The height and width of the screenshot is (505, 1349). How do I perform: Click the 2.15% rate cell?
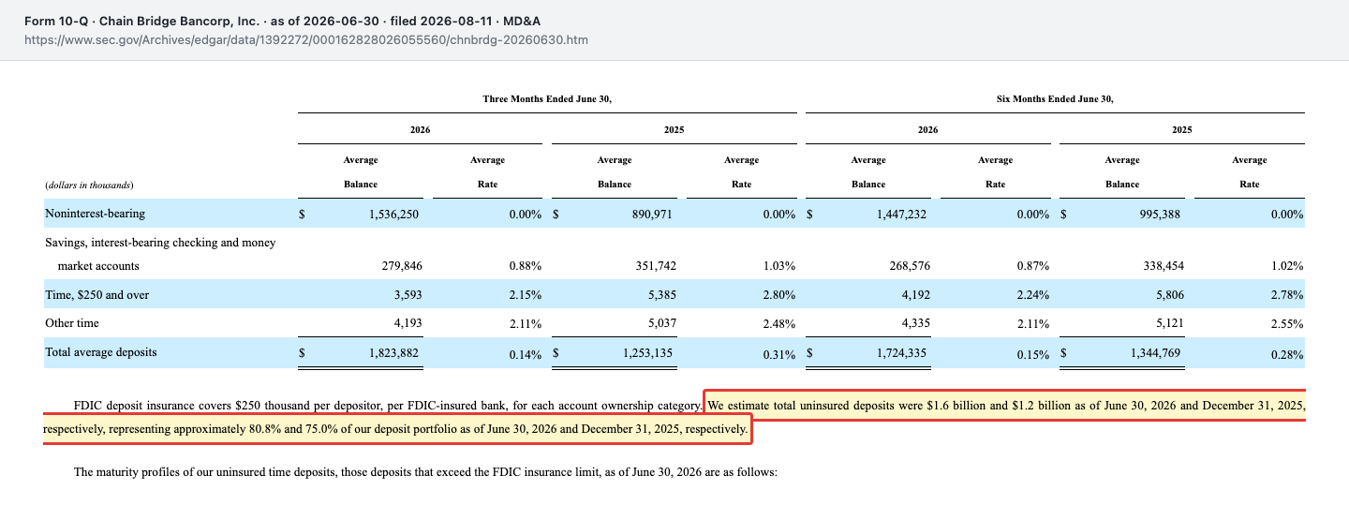526,295
